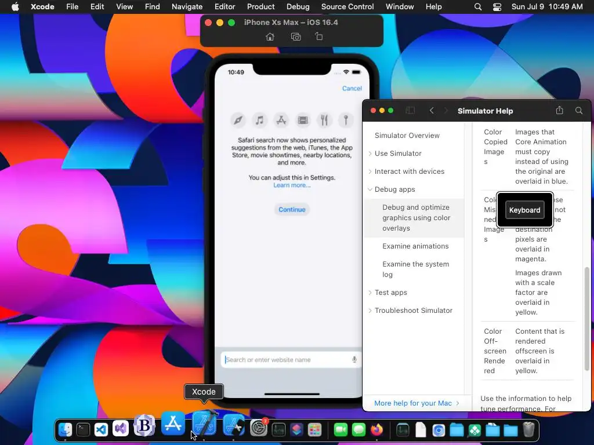Image resolution: width=594 pixels, height=445 pixels.
Task: Follow the Learn more... link
Action: pyautogui.click(x=292, y=185)
